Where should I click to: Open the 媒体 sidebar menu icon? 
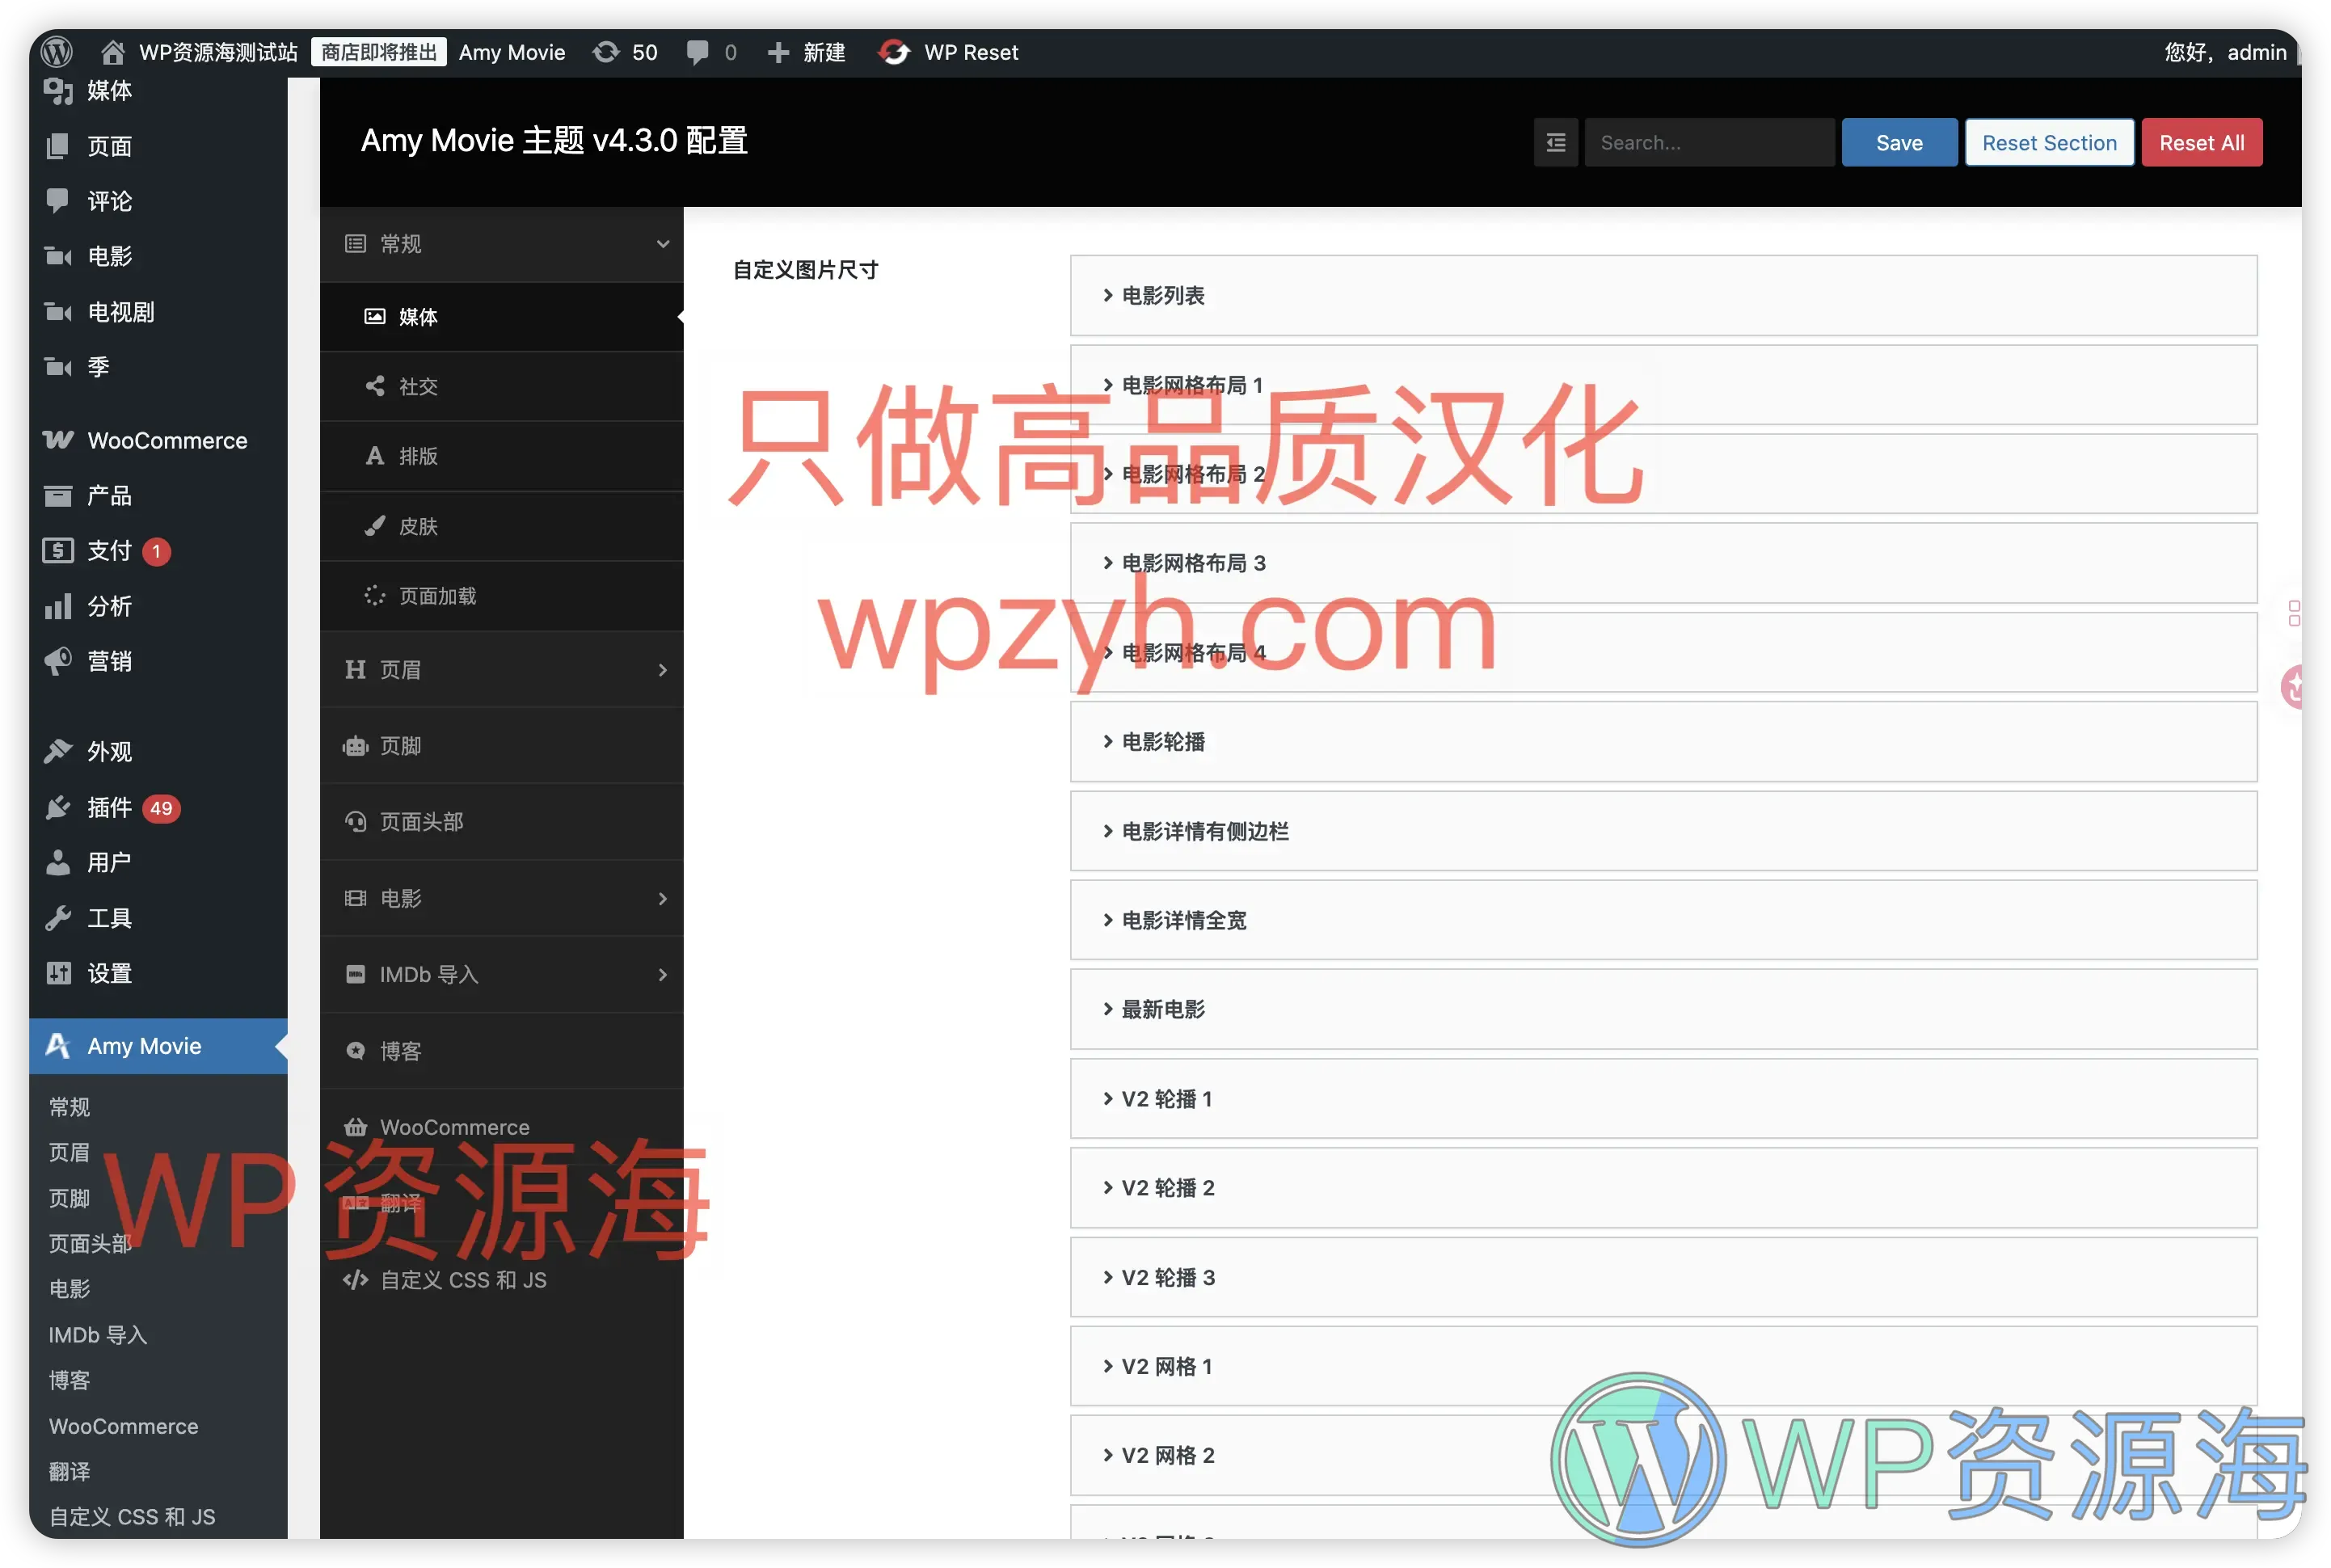click(58, 91)
